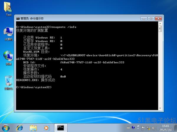
Task: Click the console scrollbar up arrow
Action: pos(160,24)
